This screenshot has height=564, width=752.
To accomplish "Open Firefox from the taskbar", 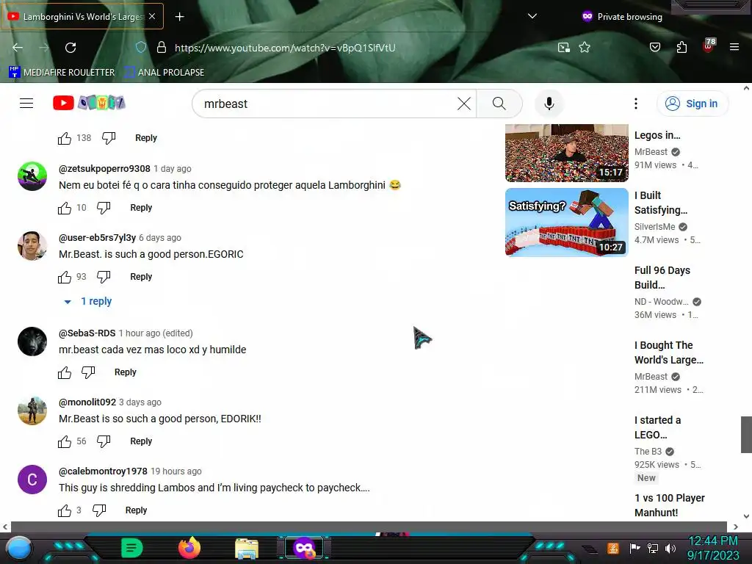I will coord(189,548).
